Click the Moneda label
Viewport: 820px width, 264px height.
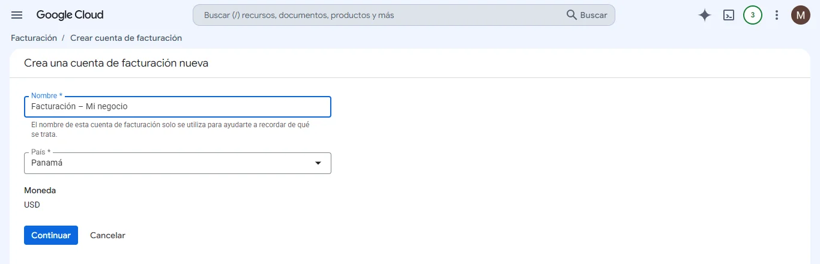click(40, 190)
